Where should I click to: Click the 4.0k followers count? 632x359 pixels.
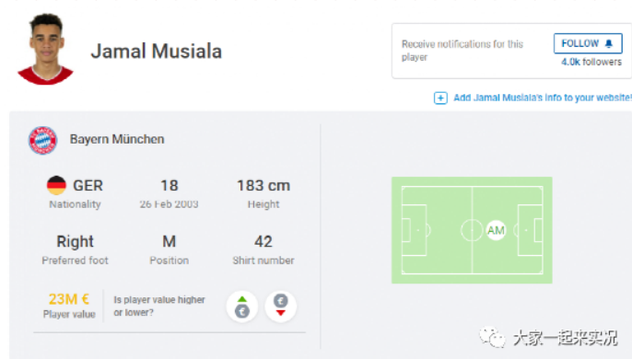591,62
